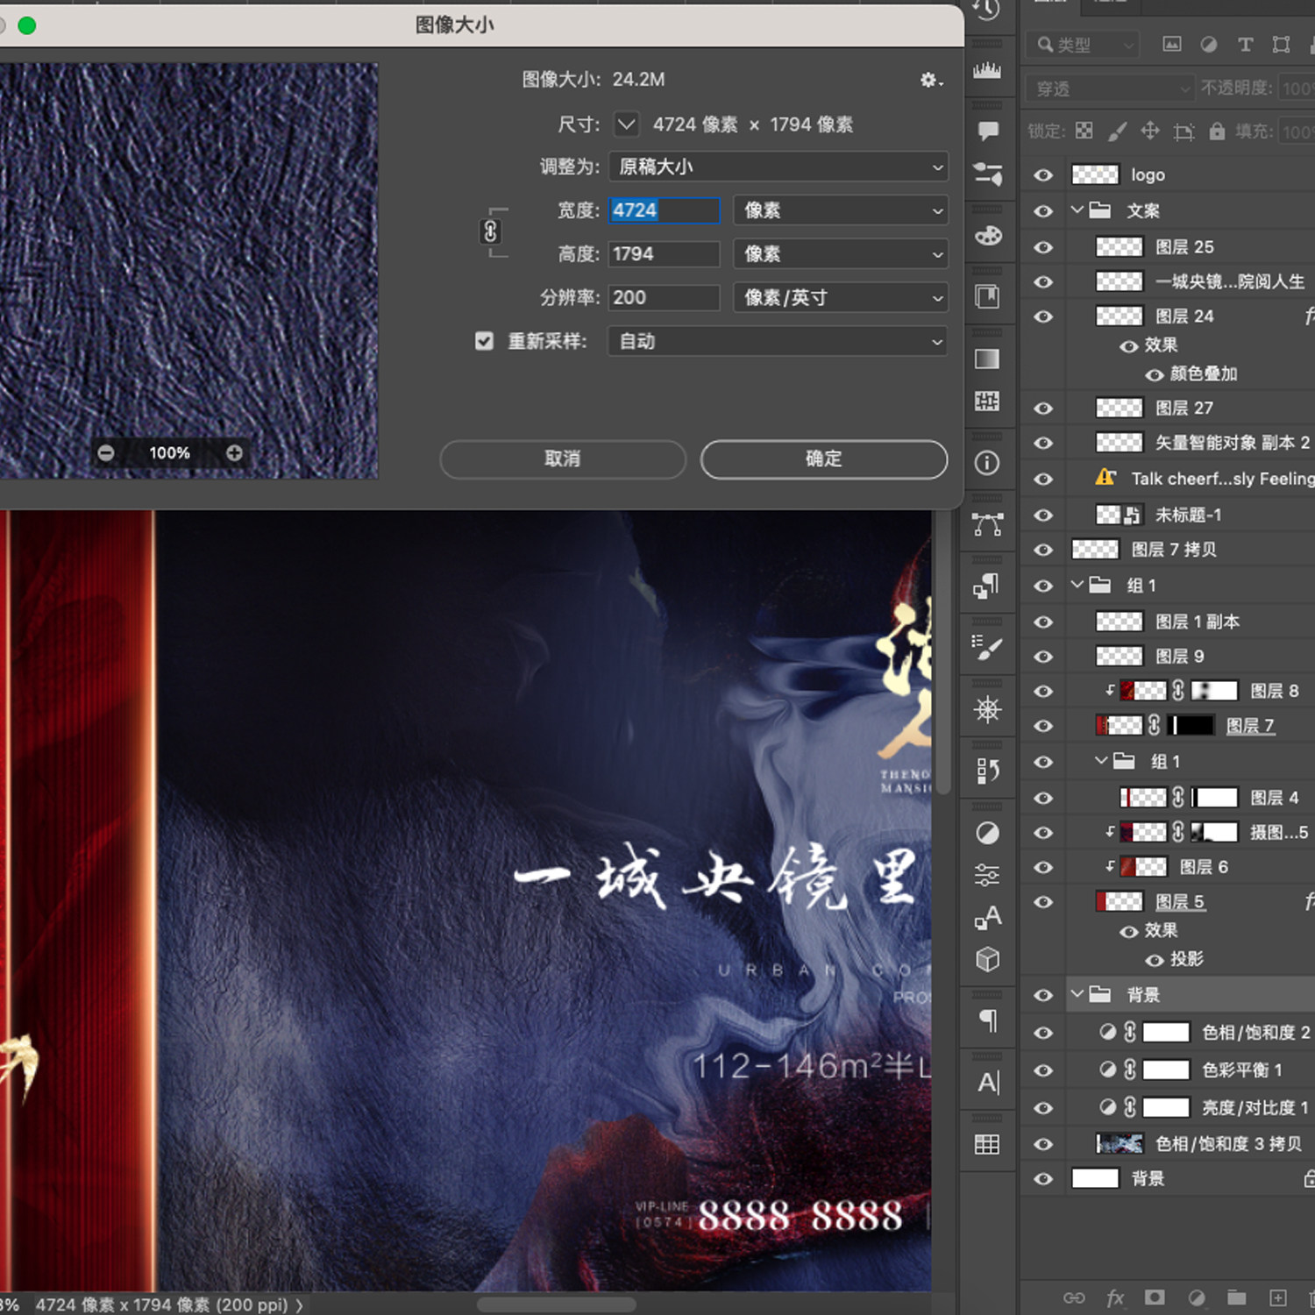Hide the Talk cheerf...sly Feeling text layer
This screenshot has height=1315, width=1315.
click(x=1043, y=480)
